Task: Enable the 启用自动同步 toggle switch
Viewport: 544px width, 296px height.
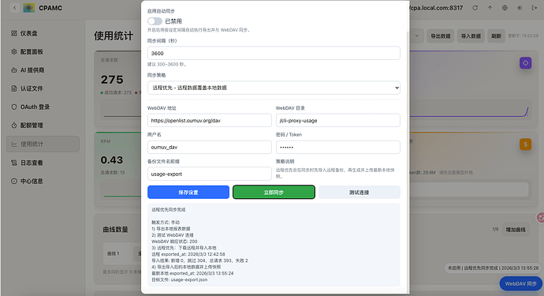Action: 155,21
